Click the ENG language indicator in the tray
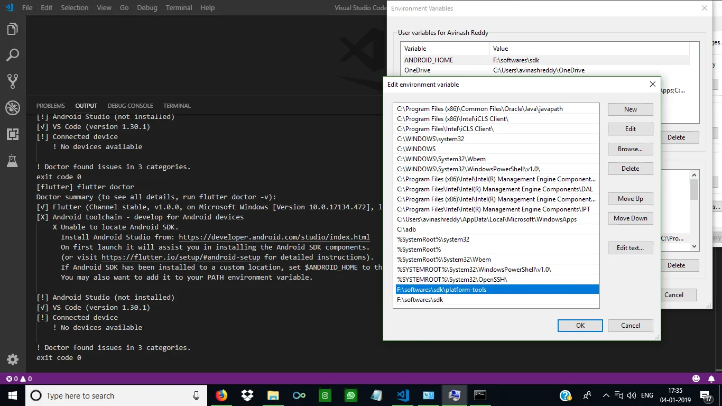Screen dimensions: 722x406 pos(647,395)
